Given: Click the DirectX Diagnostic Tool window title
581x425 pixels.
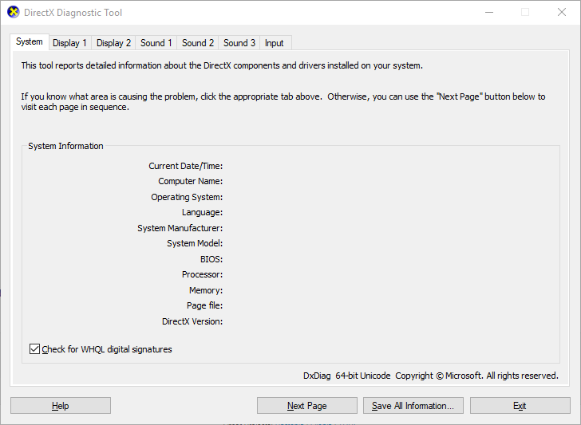Looking at the screenshot, I should pos(73,13).
